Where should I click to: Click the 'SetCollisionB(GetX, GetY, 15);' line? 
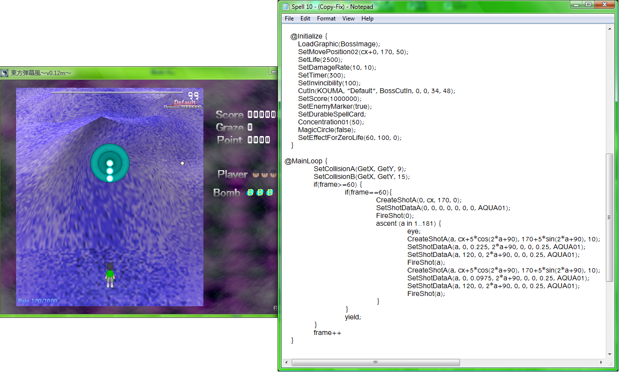[361, 176]
